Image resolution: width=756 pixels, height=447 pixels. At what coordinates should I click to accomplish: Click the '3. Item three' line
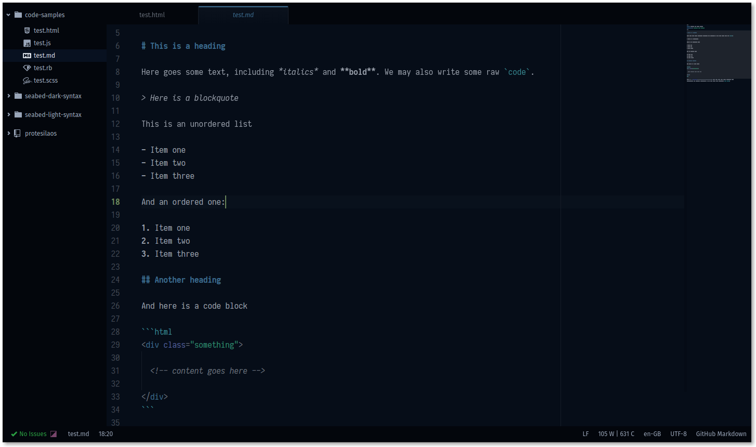[170, 254]
